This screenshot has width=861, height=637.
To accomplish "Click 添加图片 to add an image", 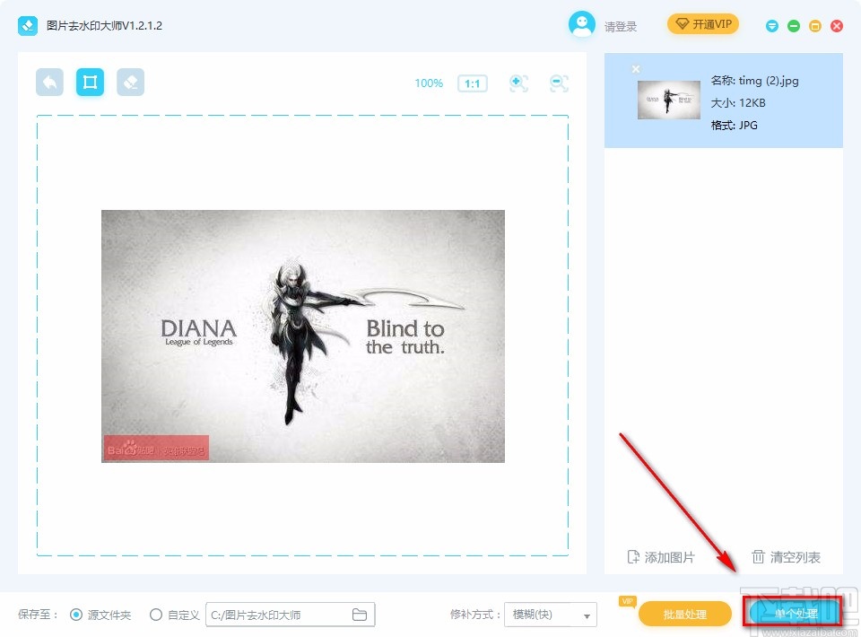I will click(x=661, y=557).
